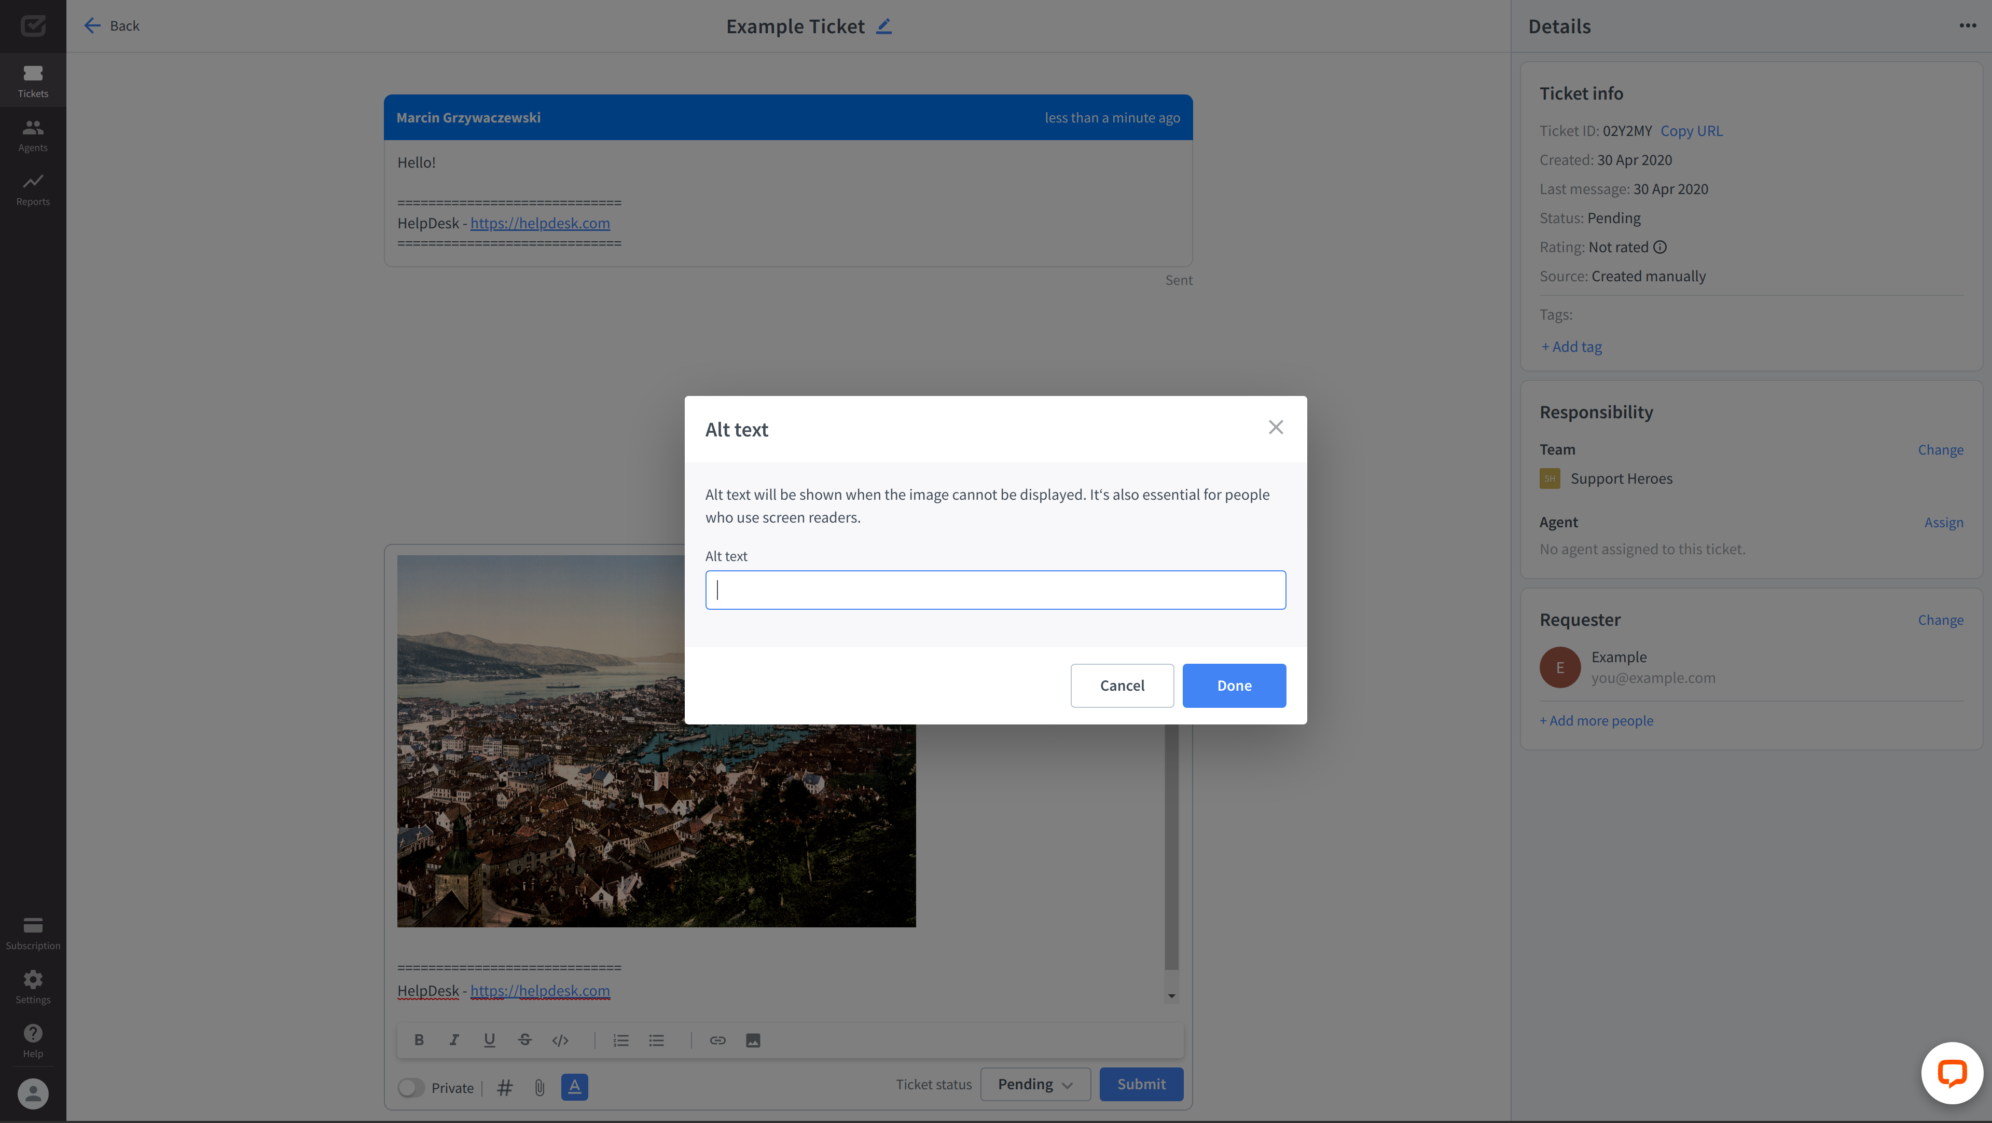Click the Code inline formatting icon

[561, 1039]
